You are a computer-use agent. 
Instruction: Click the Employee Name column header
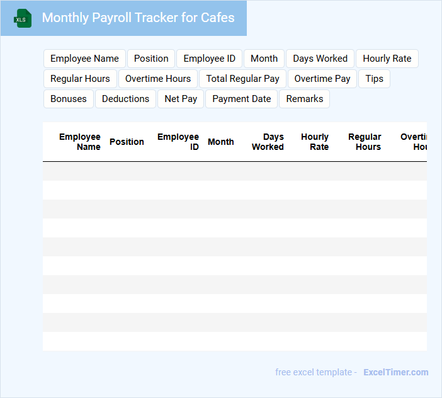pos(80,142)
